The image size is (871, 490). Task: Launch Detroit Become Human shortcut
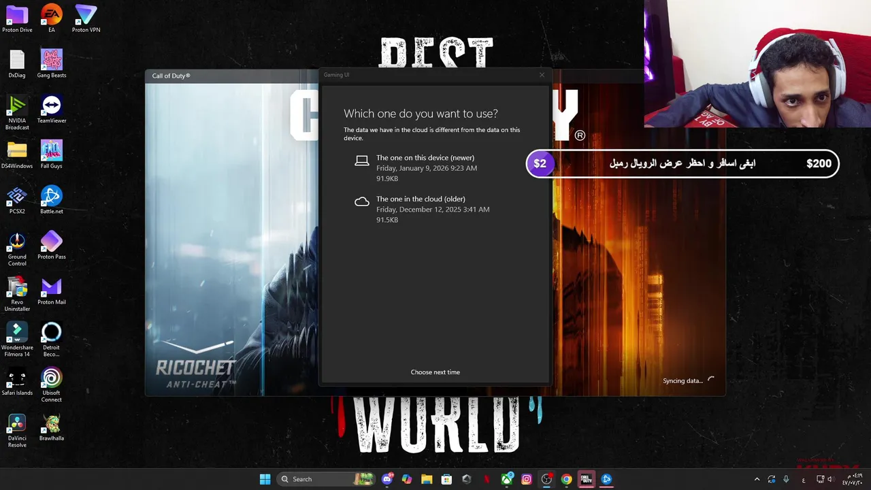pyautogui.click(x=52, y=340)
